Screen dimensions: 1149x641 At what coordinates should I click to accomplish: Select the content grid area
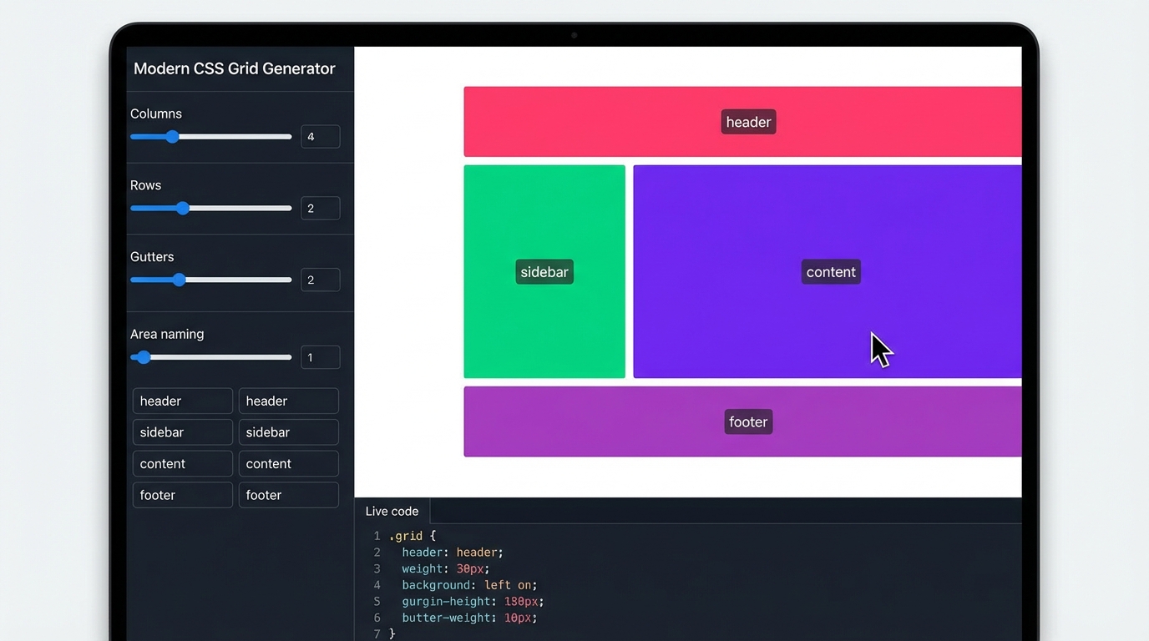pyautogui.click(x=830, y=271)
